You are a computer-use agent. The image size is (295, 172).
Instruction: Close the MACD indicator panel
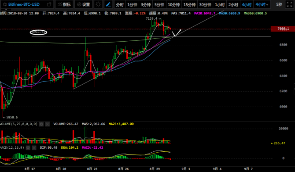click(34, 148)
